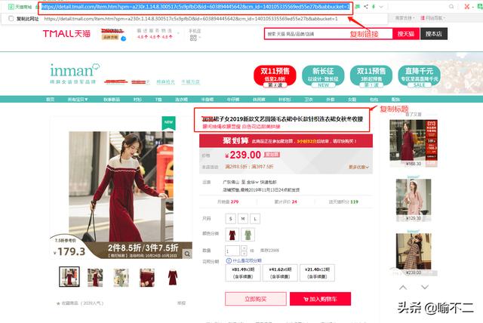Click the down arrow under recommended items
The height and width of the screenshot is (323, 483).
[x=425, y=288]
